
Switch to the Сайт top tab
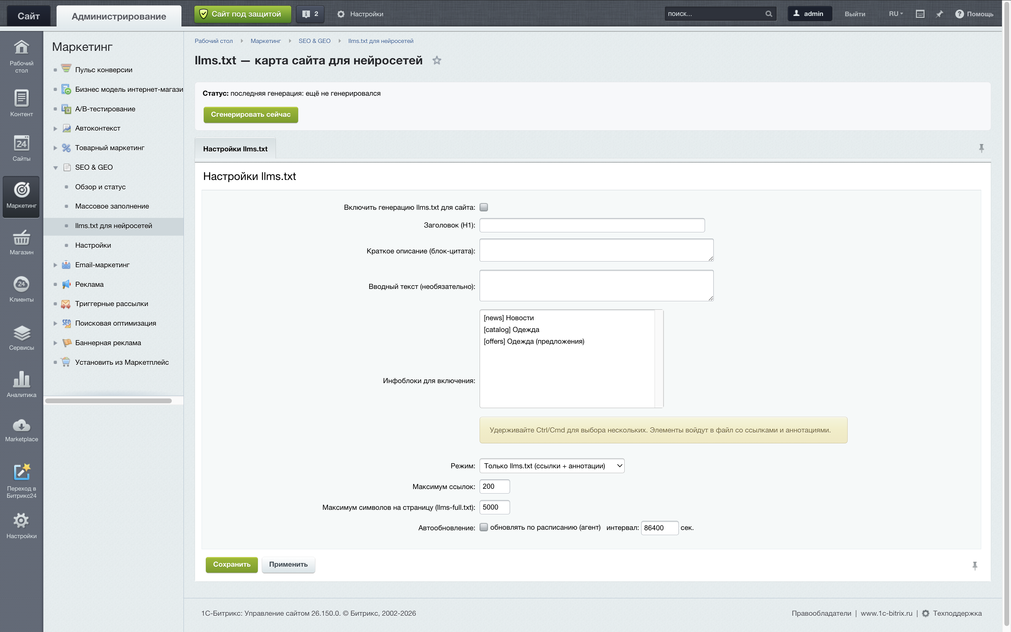click(x=28, y=16)
